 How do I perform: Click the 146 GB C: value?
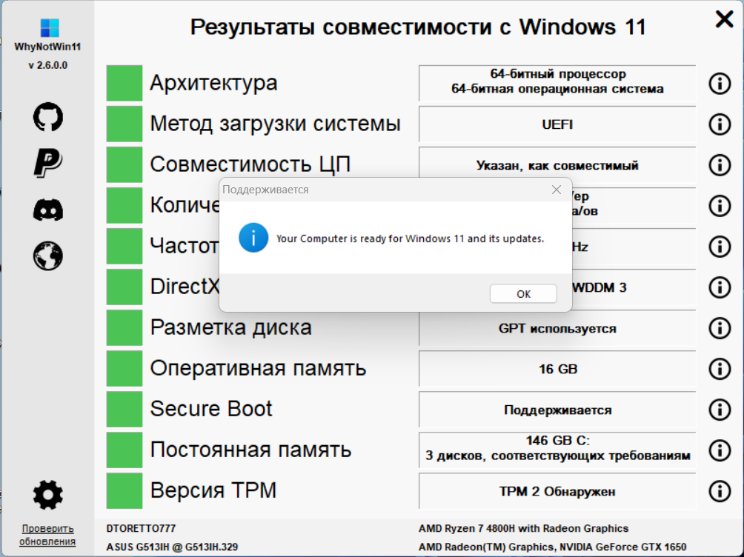coord(557,441)
